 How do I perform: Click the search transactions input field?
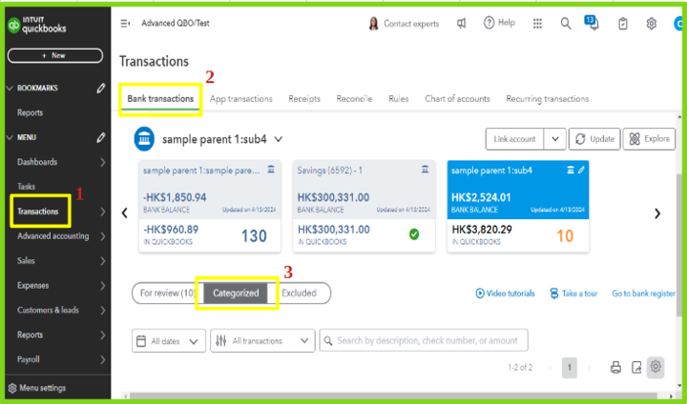(x=424, y=340)
